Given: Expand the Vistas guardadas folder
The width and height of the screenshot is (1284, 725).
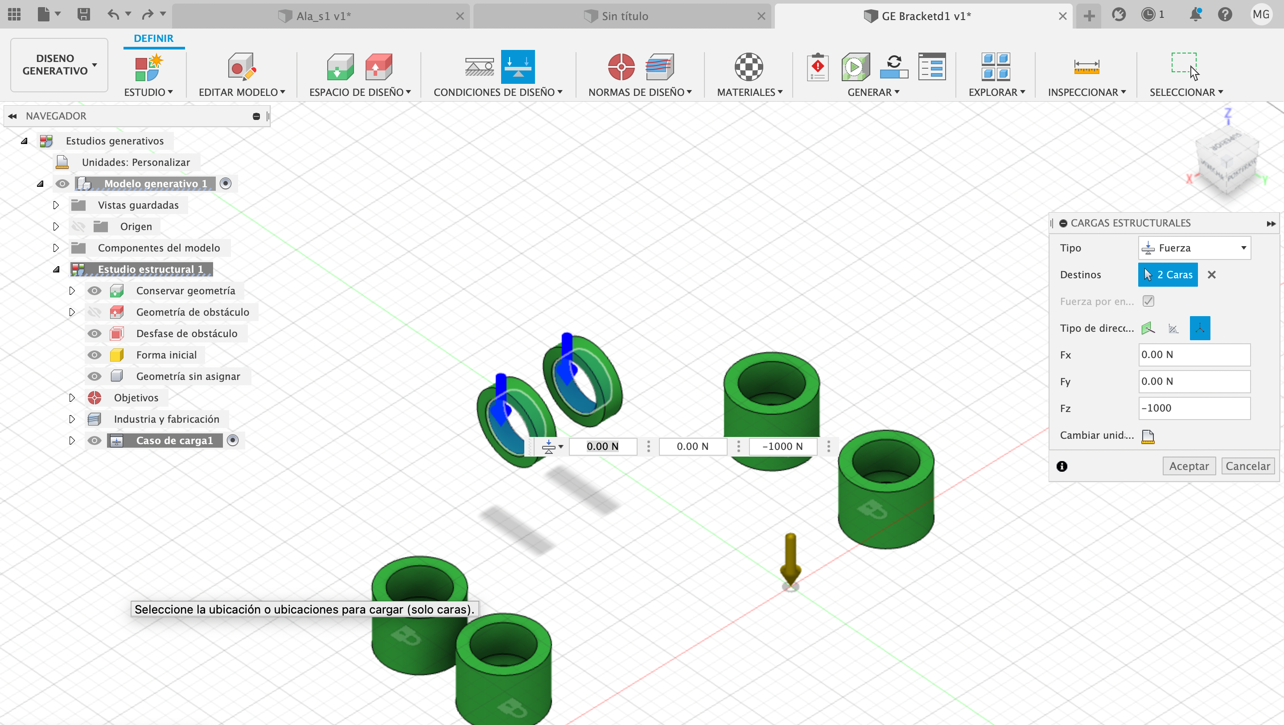Looking at the screenshot, I should click(56, 205).
